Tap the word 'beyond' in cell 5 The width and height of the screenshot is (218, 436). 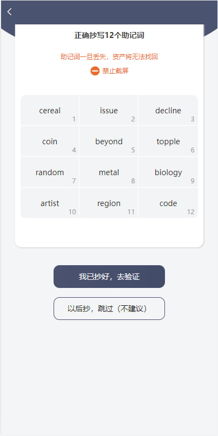click(109, 141)
